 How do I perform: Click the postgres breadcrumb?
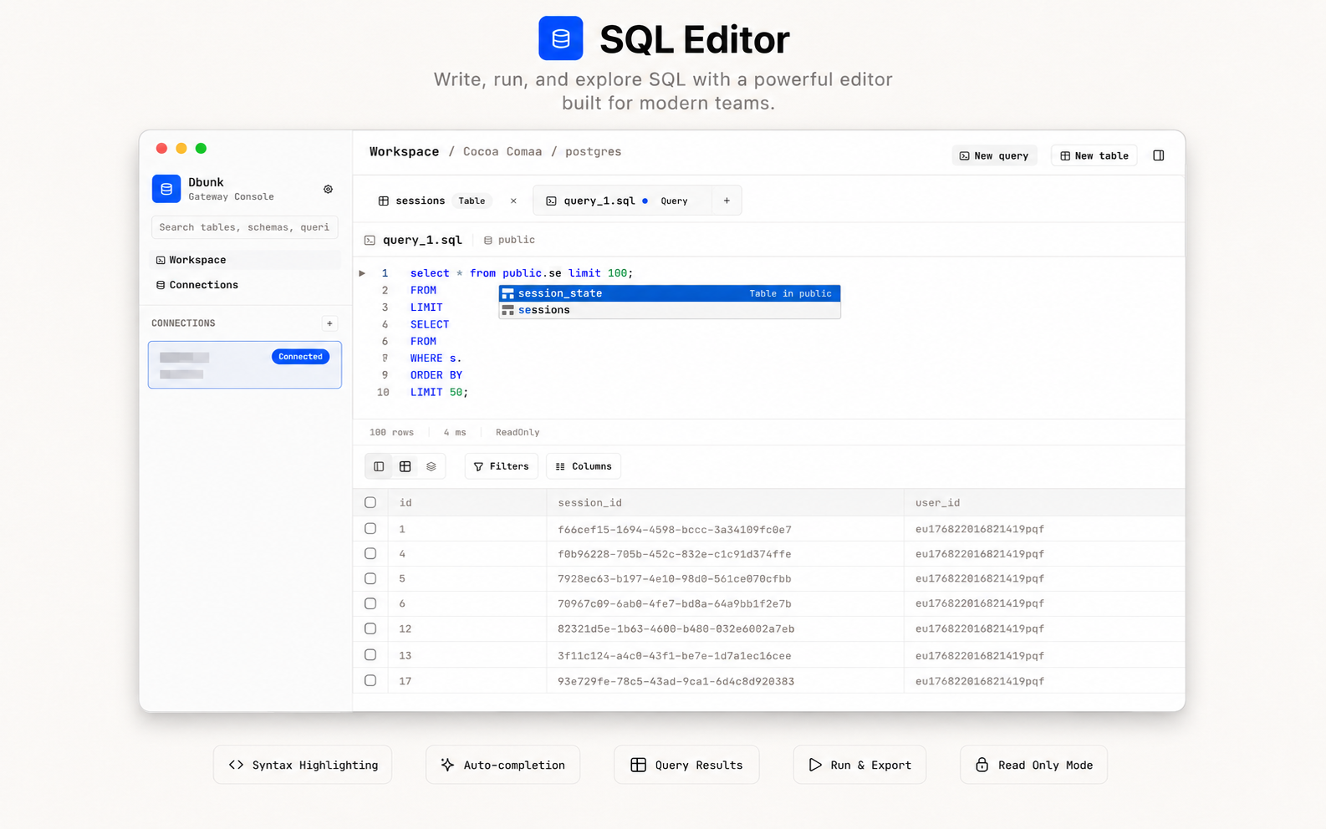point(593,151)
